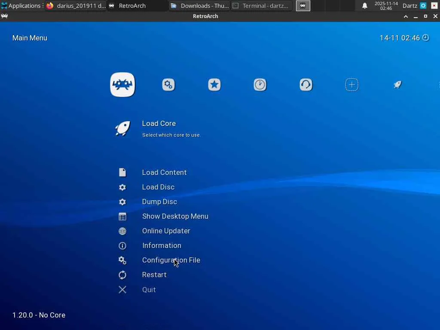Click the RetroArch window title bar invader icon

click(x=4, y=16)
